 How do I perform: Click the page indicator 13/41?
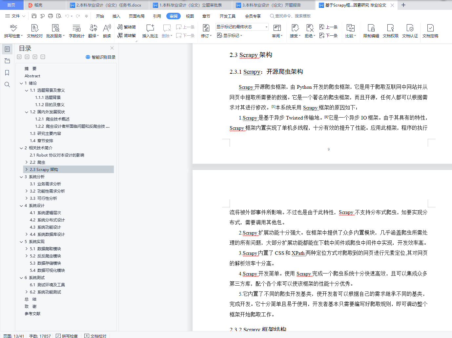pyautogui.click(x=14, y=336)
